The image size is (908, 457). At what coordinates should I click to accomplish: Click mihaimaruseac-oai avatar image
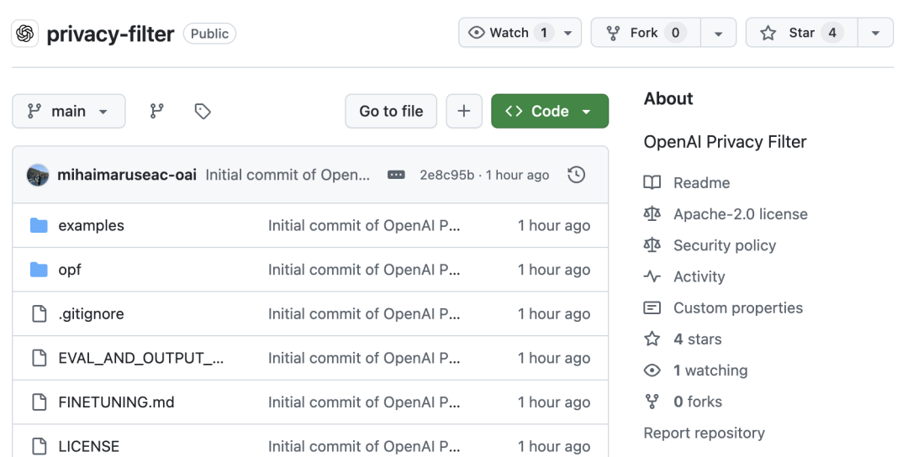point(38,175)
